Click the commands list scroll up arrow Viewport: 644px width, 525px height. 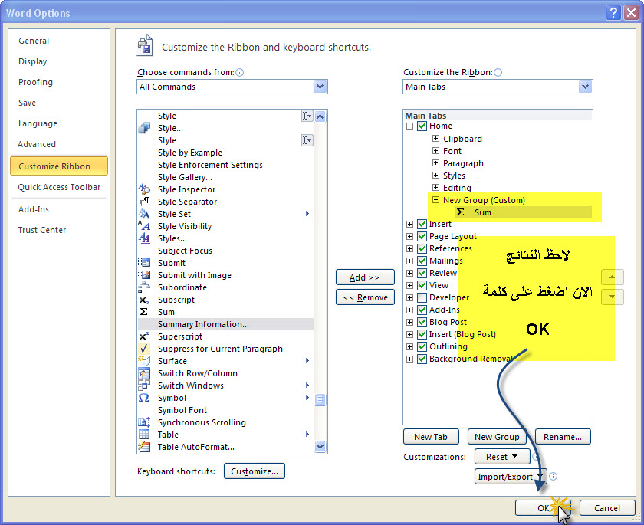pos(320,116)
